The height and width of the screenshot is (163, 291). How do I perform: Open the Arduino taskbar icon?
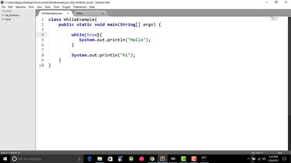tap(141, 159)
